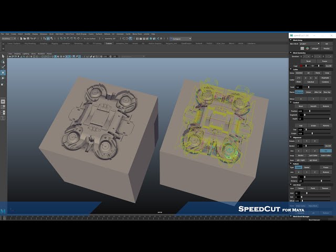Toggle Snap to points icon

[68, 38]
